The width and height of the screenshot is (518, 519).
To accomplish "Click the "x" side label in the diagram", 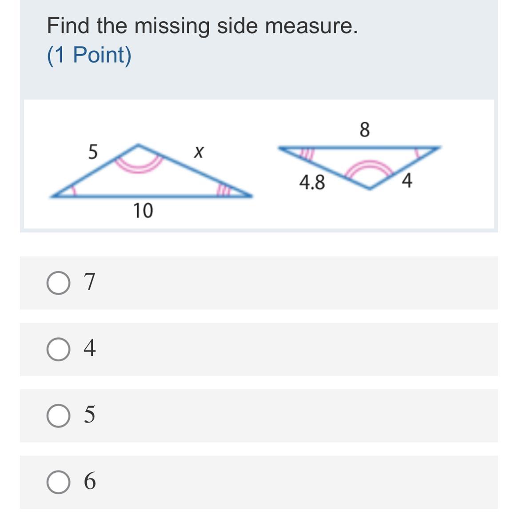I will tap(198, 153).
